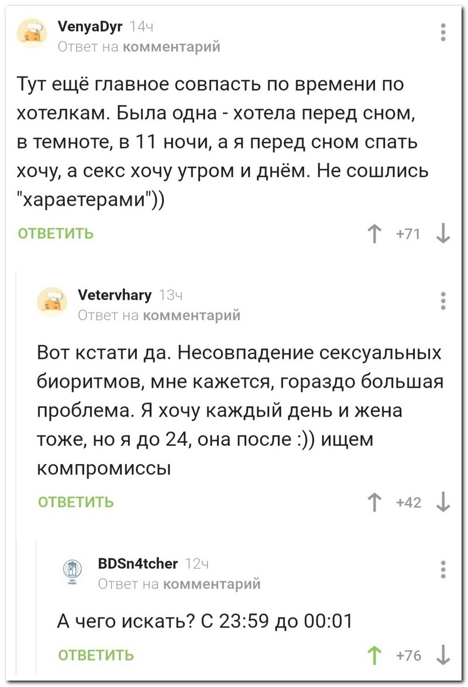Viewport: 468px width, 687px height.
Task: Open options menu for Vetervhary's comment
Action: 443,301
